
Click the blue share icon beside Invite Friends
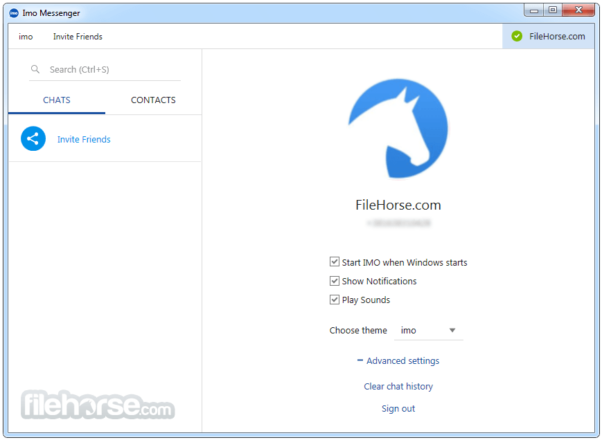tap(33, 139)
